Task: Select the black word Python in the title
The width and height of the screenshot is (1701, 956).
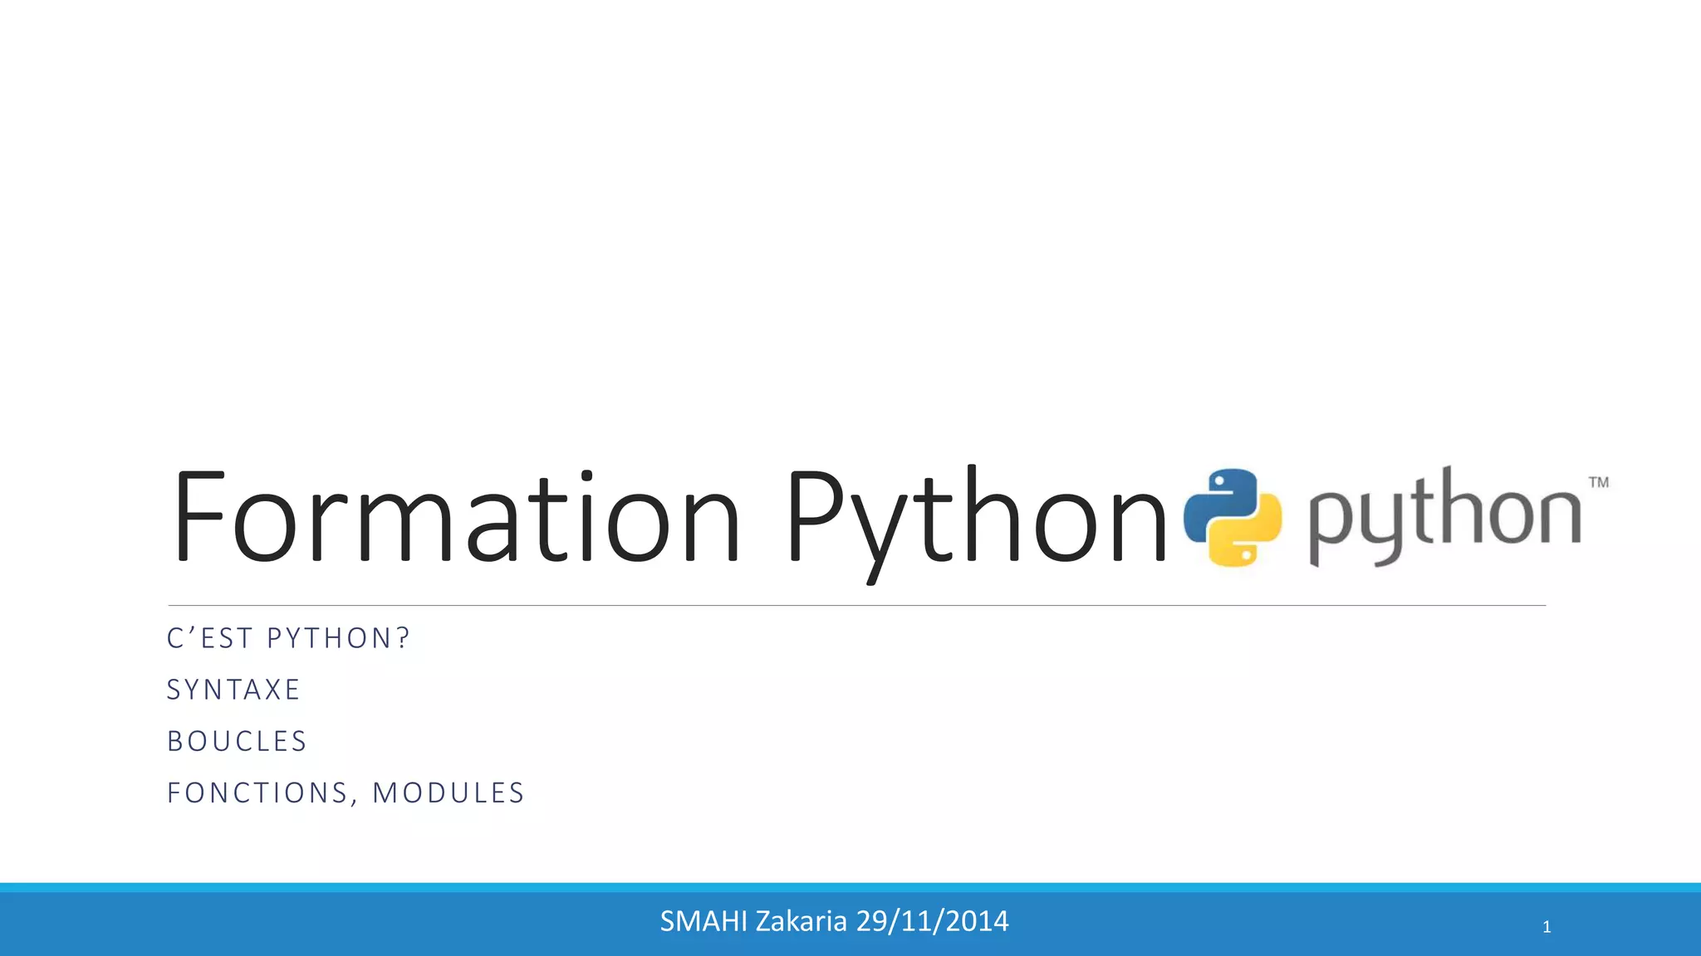Action: point(977,519)
